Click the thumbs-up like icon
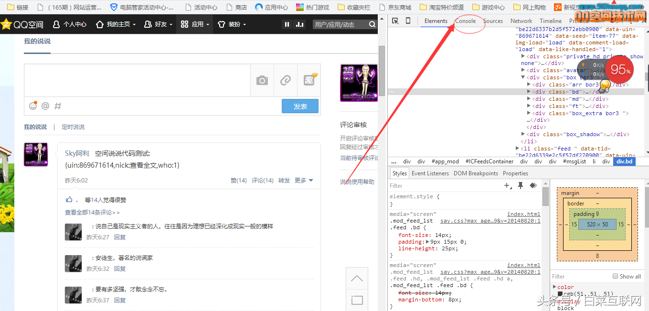This screenshot has width=649, height=311. coord(69,200)
